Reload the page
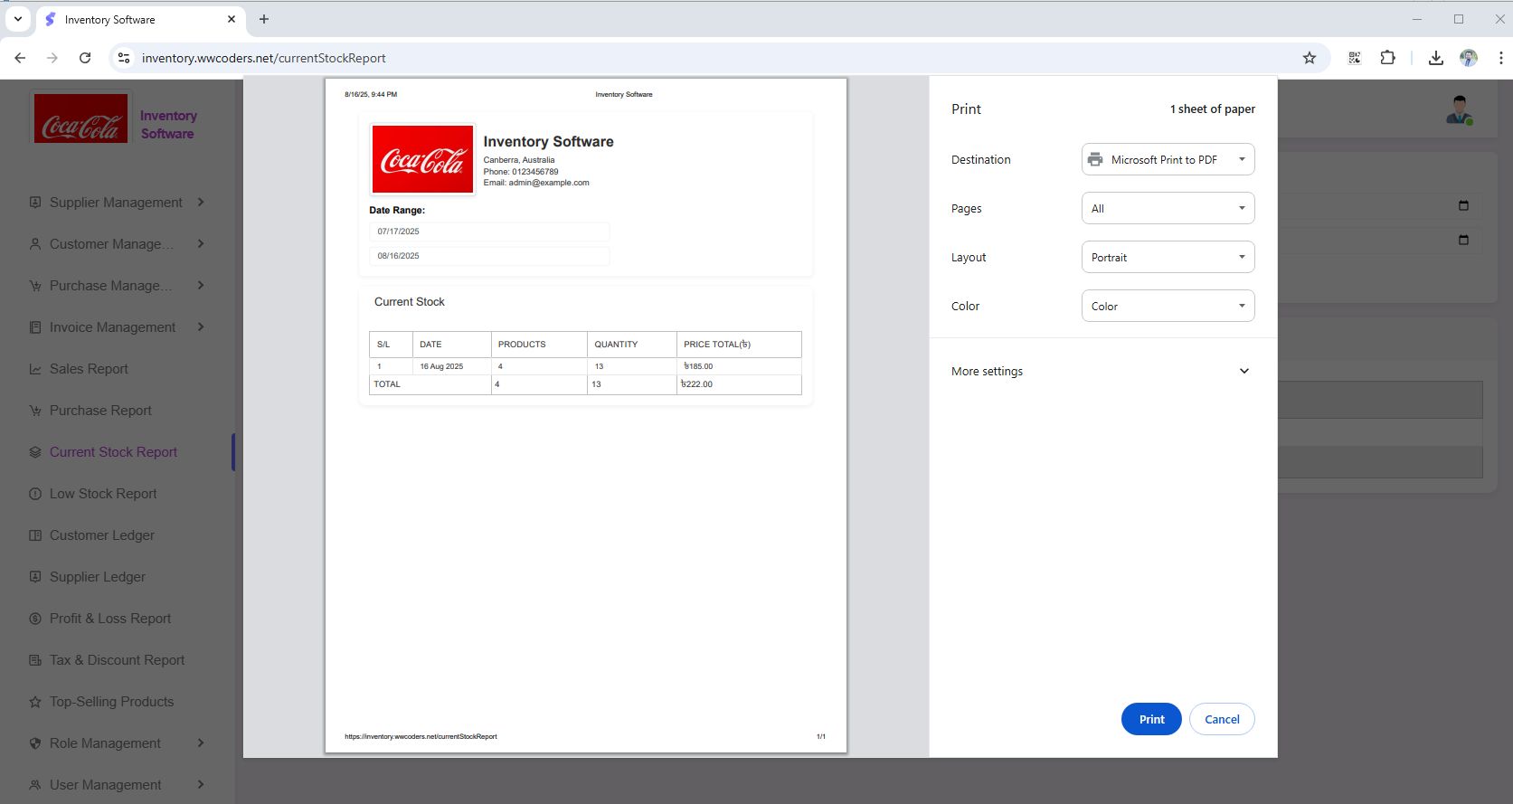 85,58
